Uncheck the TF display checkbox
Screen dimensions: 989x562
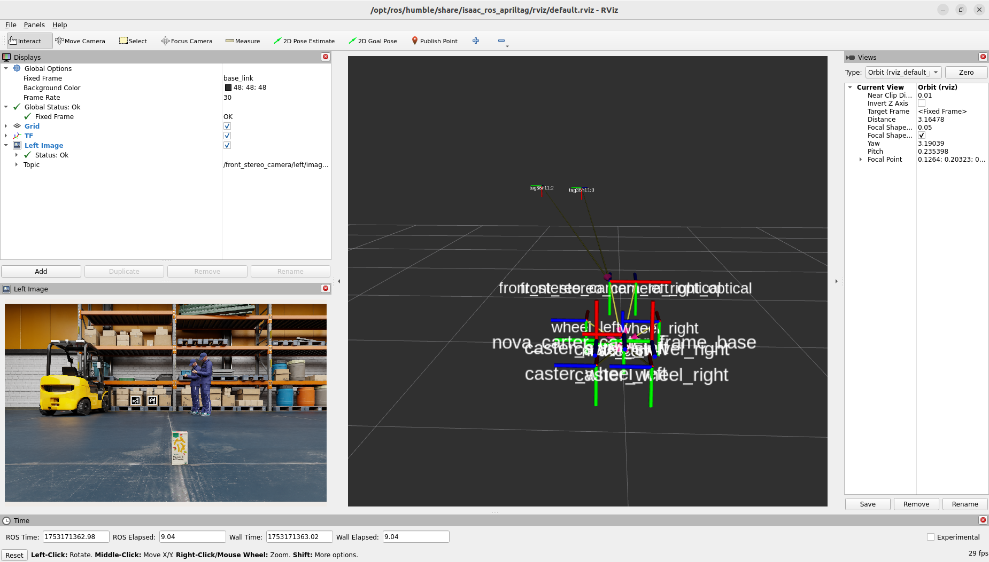point(227,136)
